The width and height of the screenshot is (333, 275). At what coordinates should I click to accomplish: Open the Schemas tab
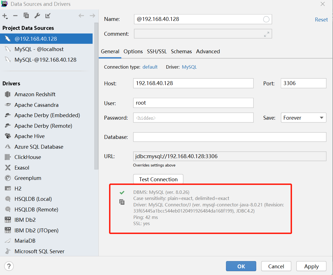tap(181, 51)
